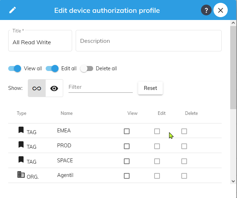
Task: Check the View box for EMEA
Action: click(127, 131)
